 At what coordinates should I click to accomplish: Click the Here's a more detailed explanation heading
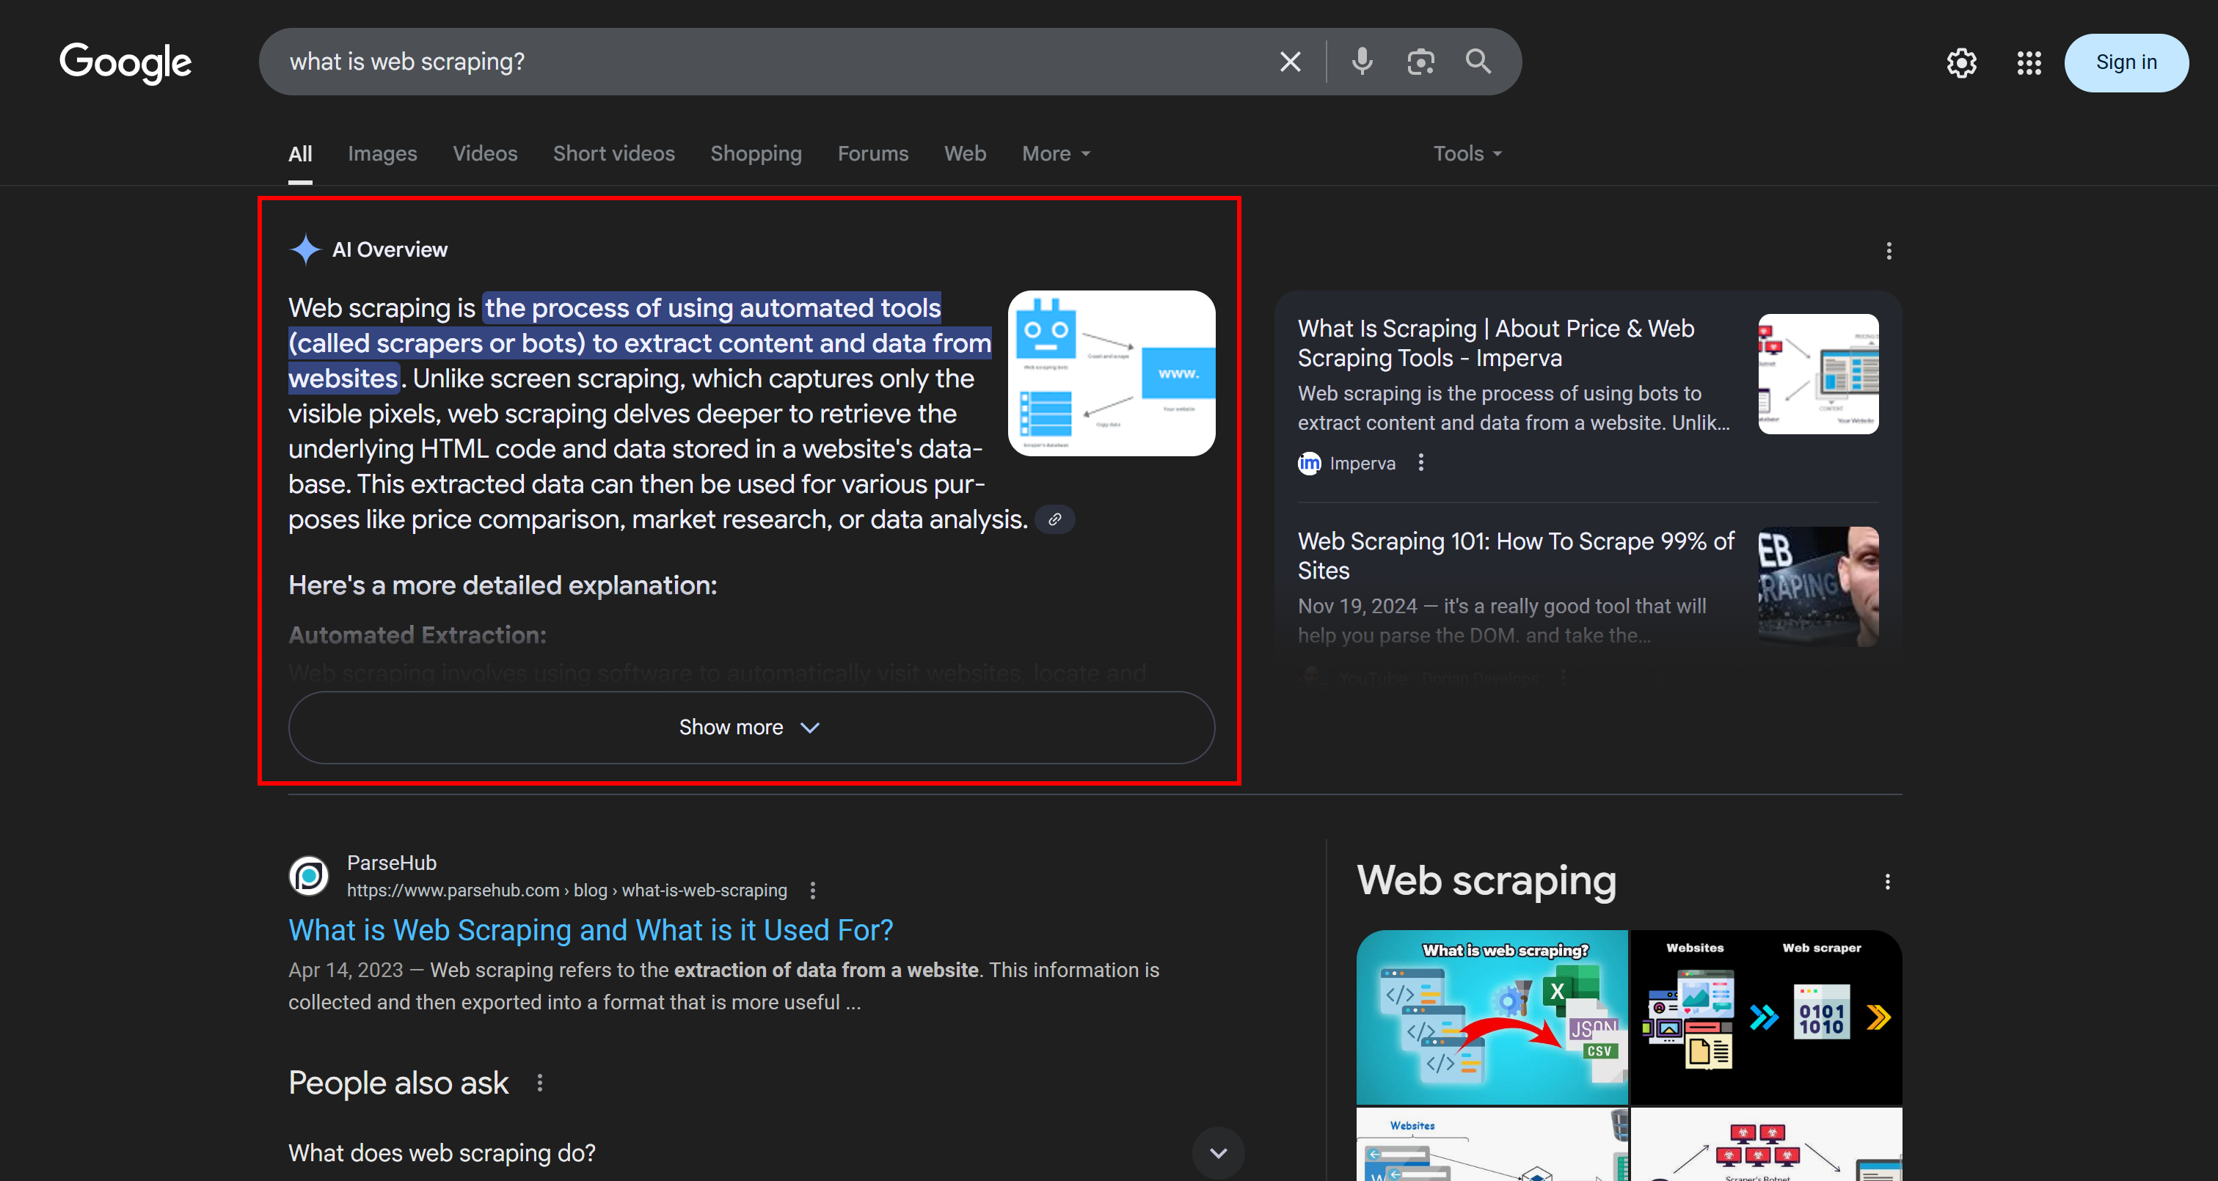tap(503, 585)
